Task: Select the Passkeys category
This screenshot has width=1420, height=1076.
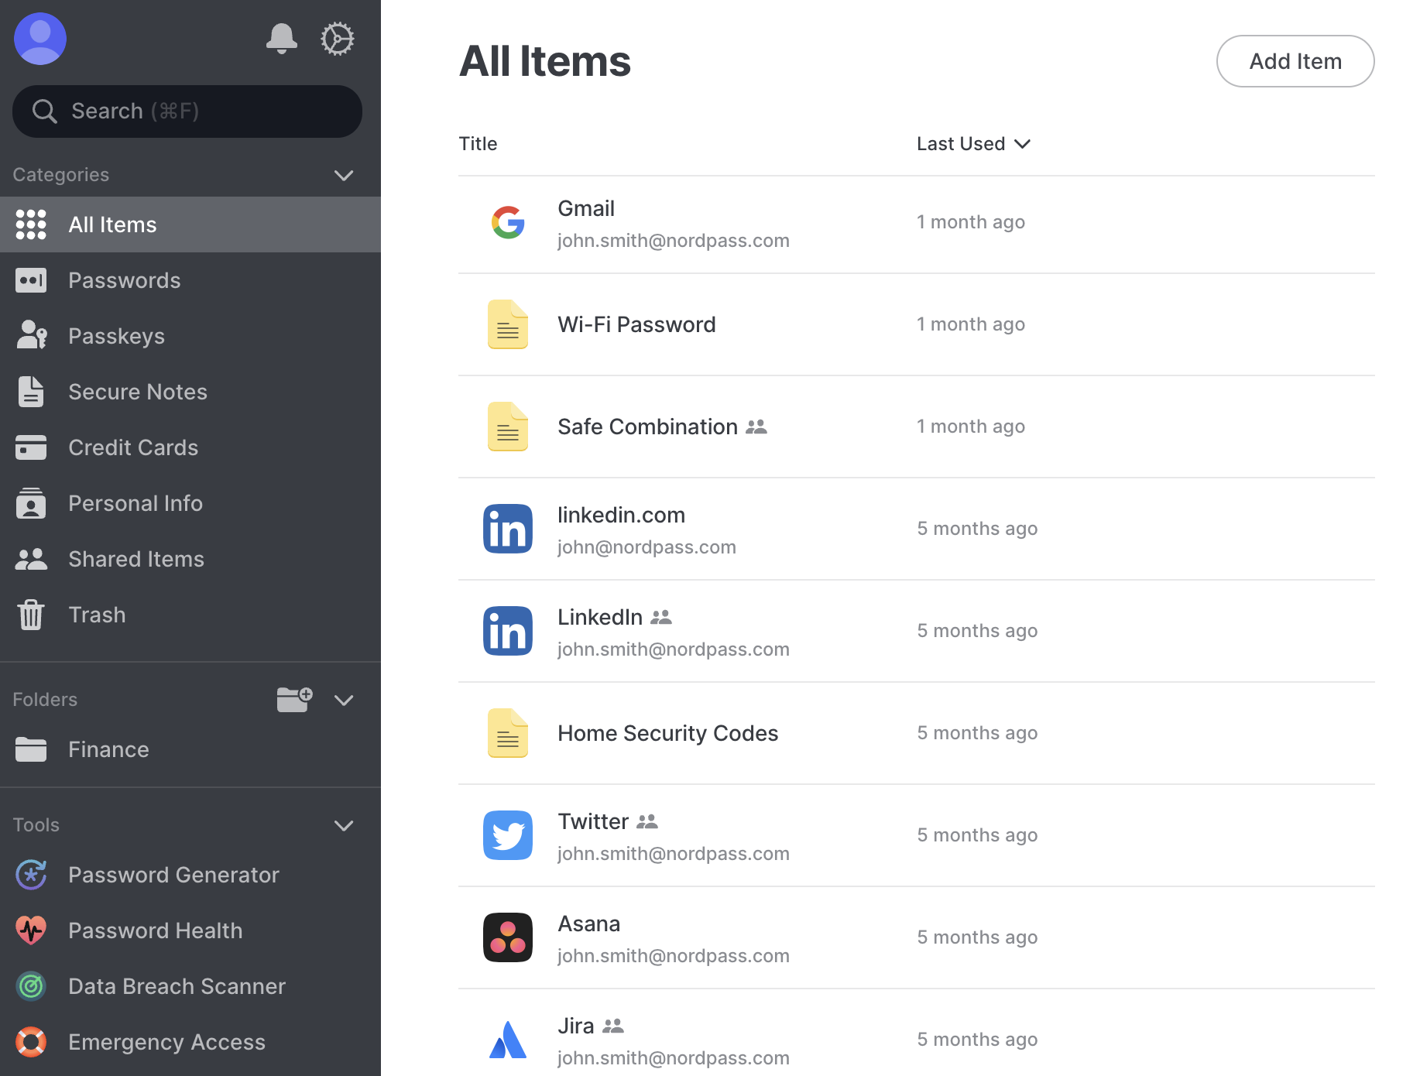Action: pos(116,336)
